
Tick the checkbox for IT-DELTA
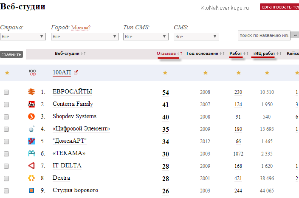coord(6,166)
